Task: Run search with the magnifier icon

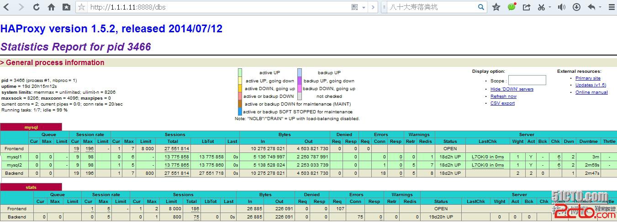Action: click(x=481, y=7)
